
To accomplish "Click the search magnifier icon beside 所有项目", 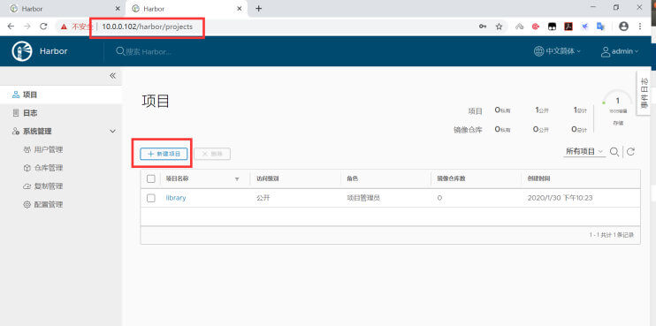I will (614, 152).
